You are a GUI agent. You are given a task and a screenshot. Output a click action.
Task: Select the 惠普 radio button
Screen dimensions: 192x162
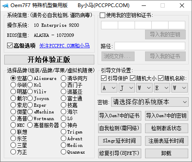click(13, 118)
